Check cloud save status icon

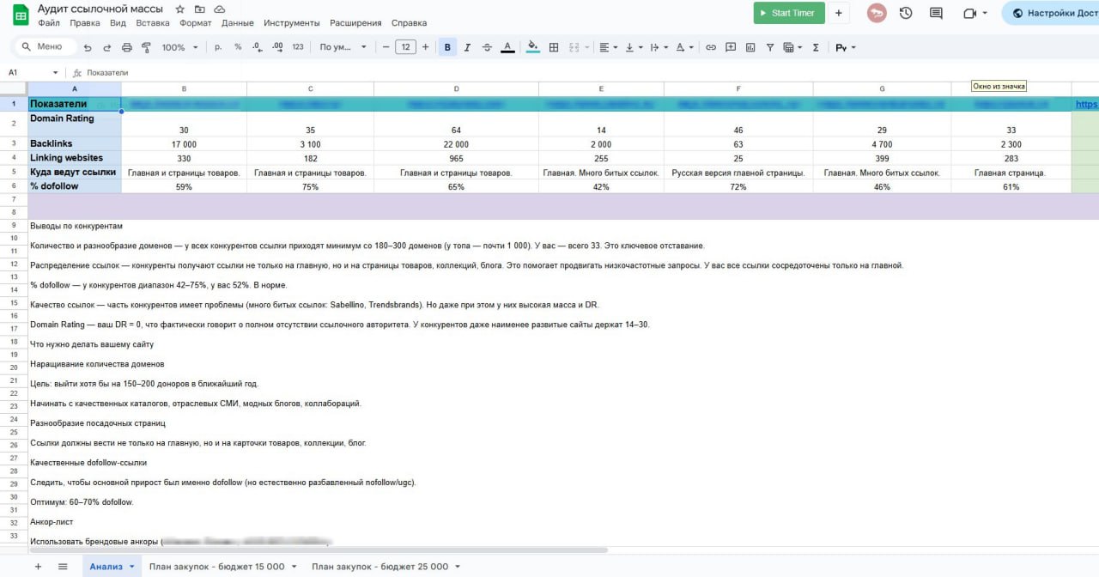219,9
